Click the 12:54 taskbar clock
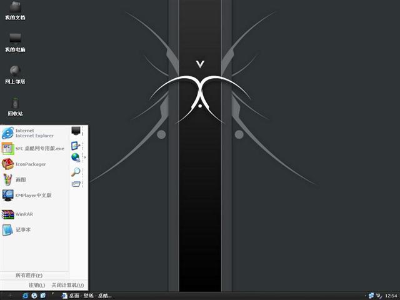 pos(391,296)
